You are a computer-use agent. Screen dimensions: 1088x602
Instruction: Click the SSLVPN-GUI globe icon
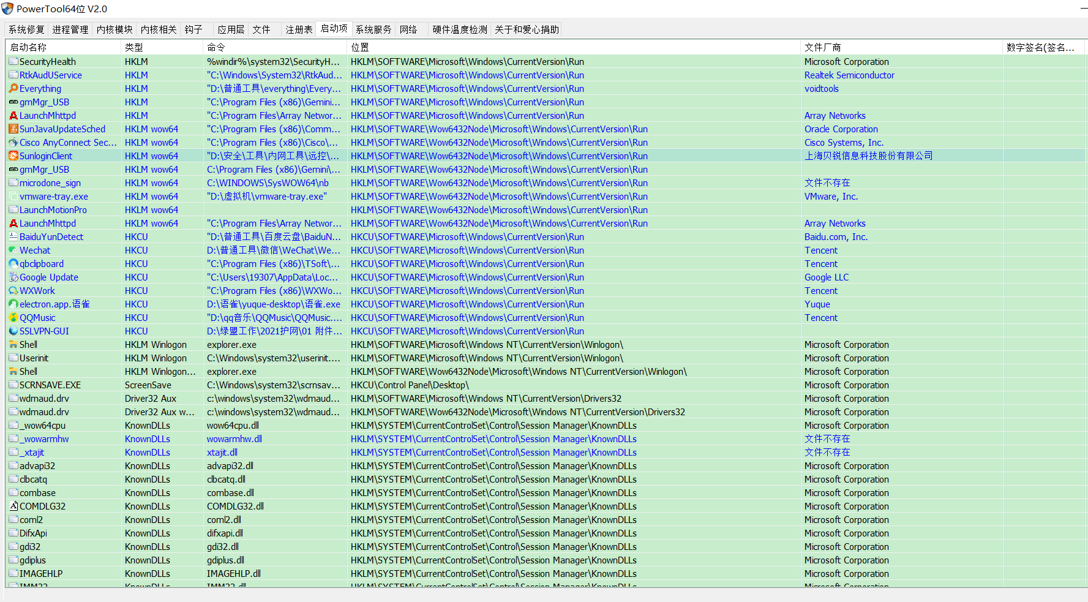[13, 331]
